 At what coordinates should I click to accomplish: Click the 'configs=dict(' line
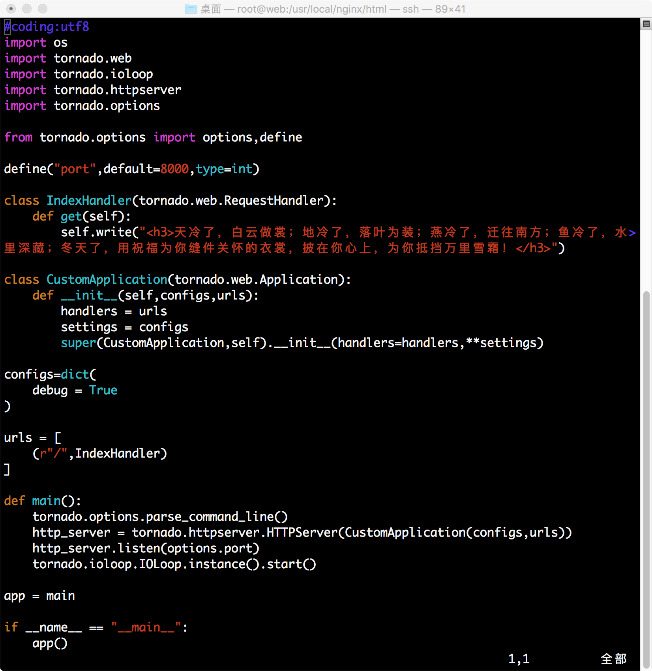[50, 374]
